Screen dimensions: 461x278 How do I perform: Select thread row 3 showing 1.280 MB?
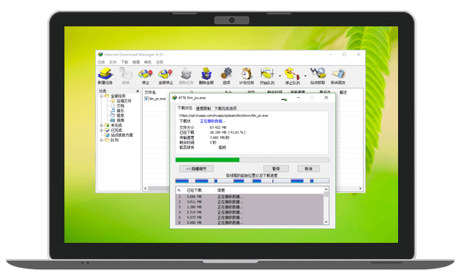coord(250,207)
